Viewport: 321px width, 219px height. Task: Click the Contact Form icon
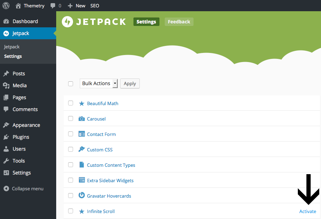click(81, 134)
